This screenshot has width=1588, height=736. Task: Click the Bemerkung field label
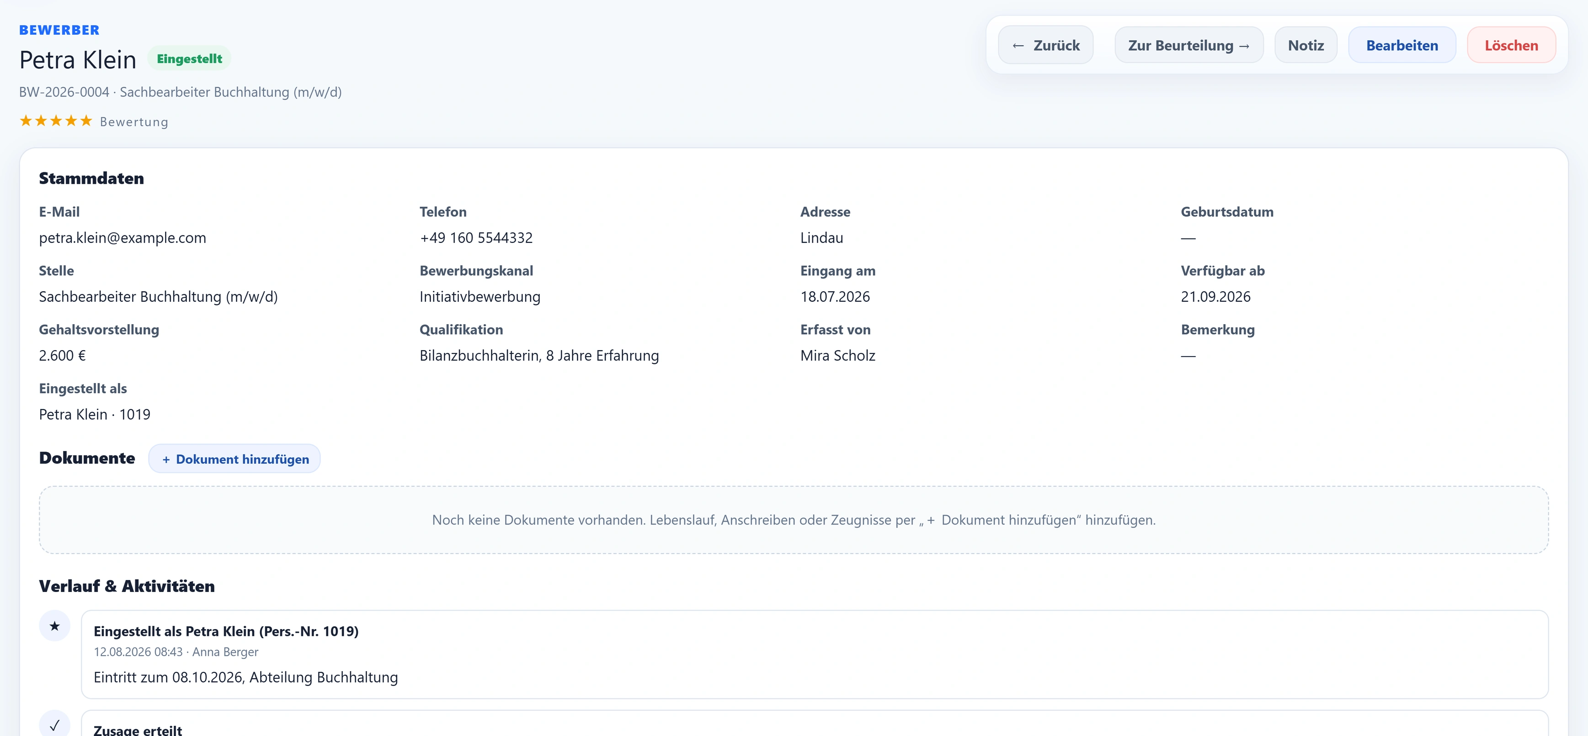click(x=1217, y=330)
